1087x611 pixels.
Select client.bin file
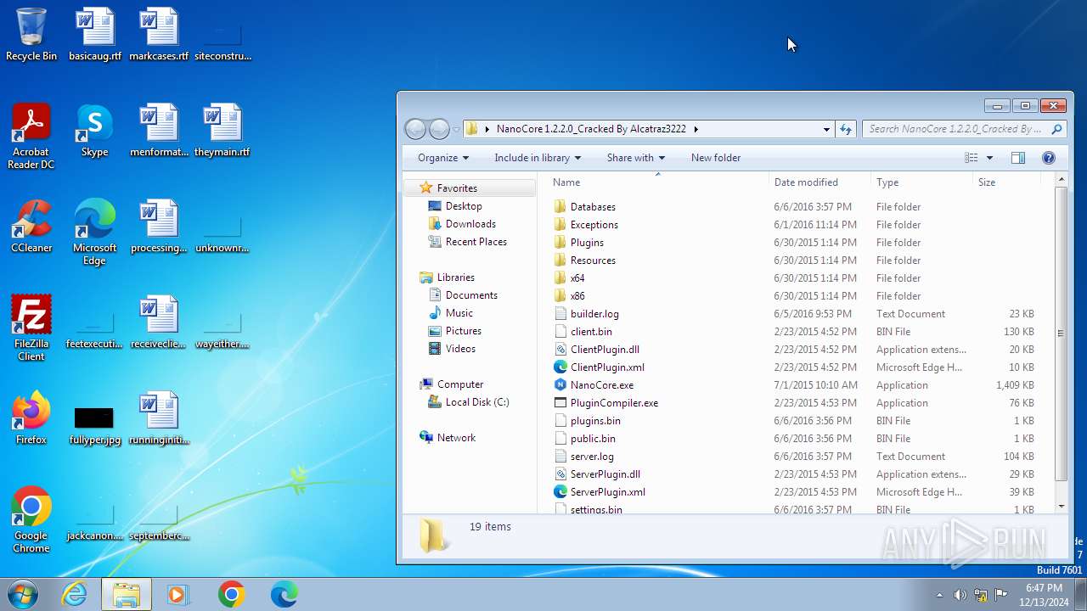(x=591, y=332)
